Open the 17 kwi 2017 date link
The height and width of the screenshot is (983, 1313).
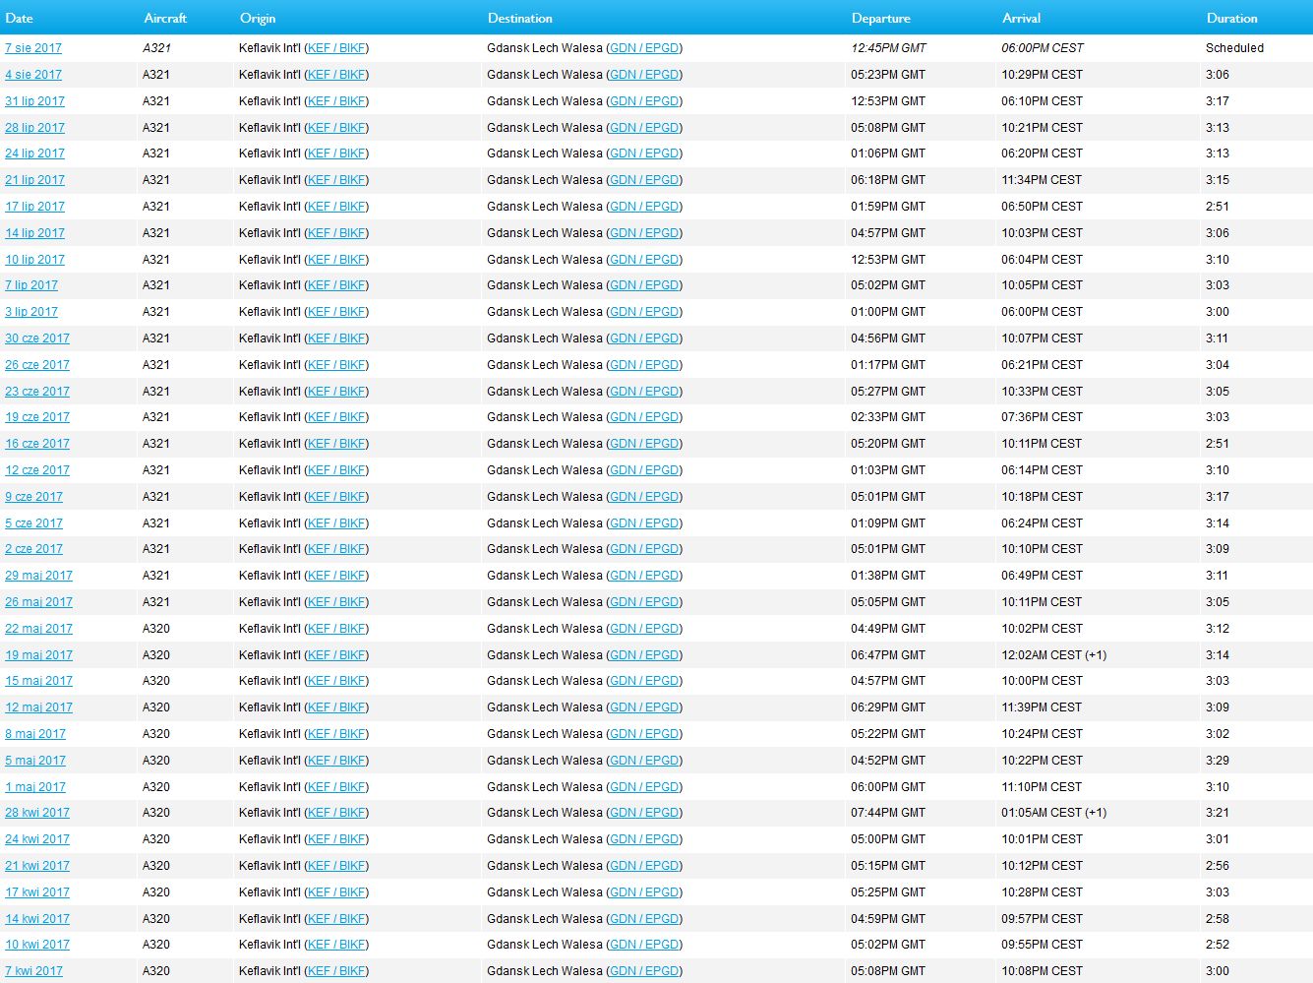tap(37, 892)
